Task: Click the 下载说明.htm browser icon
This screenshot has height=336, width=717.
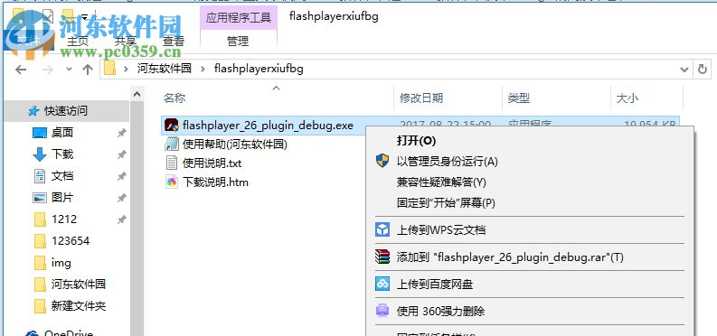Action: [172, 182]
